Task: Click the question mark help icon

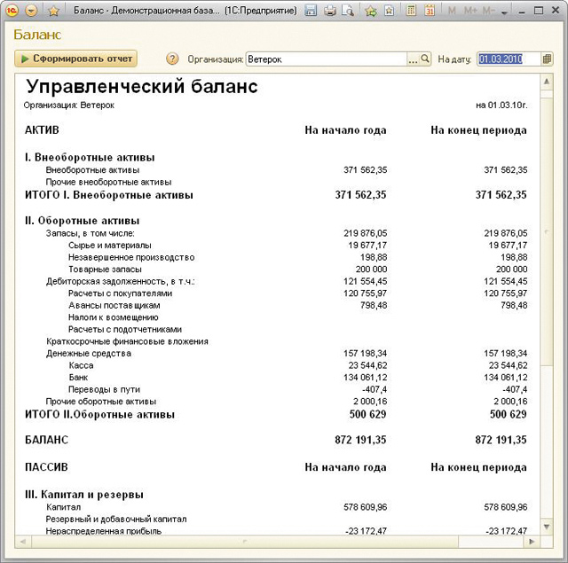Action: coord(172,59)
